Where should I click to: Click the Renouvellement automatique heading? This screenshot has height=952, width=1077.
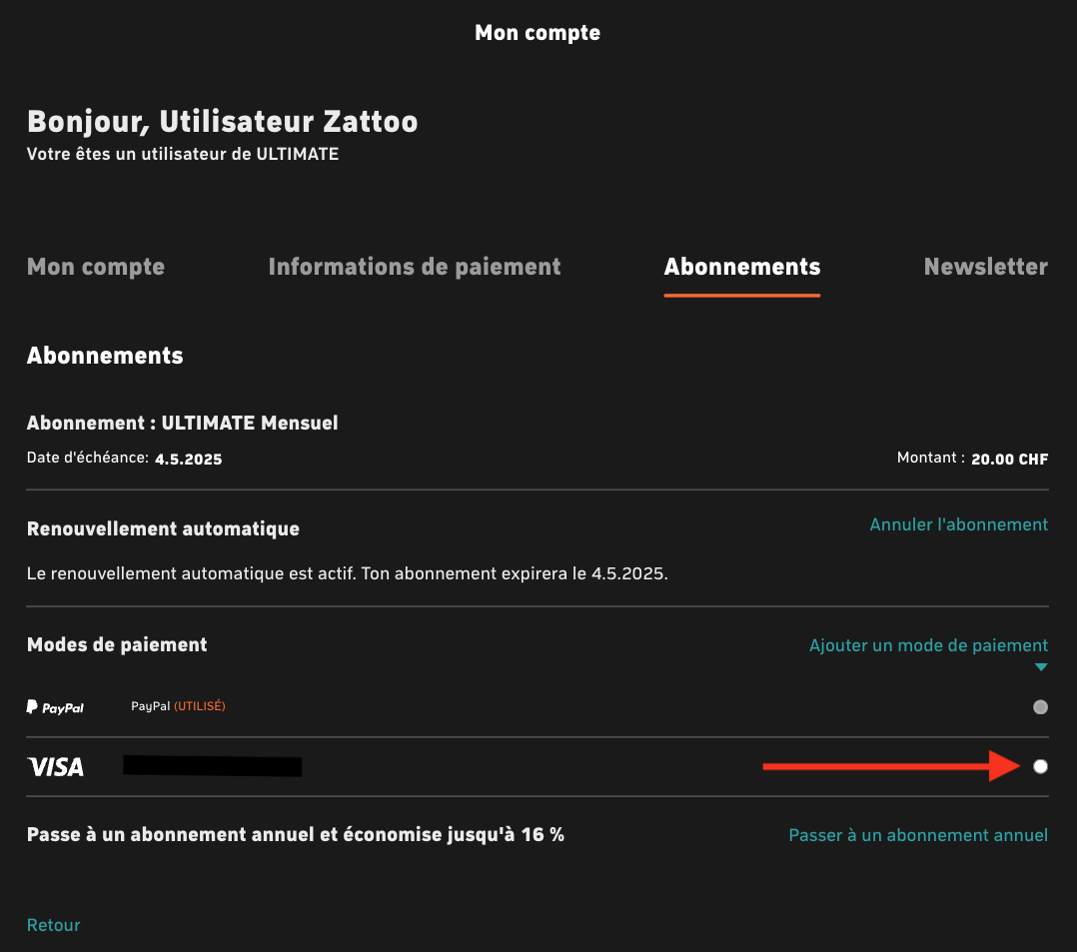(x=163, y=528)
